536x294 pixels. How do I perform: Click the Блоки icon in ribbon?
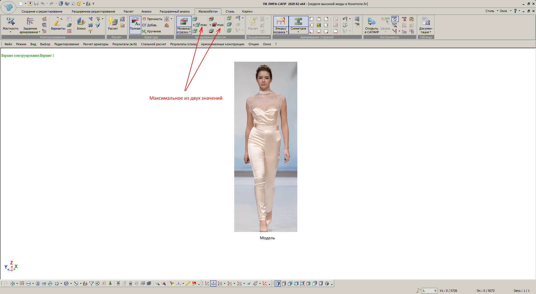point(81,22)
